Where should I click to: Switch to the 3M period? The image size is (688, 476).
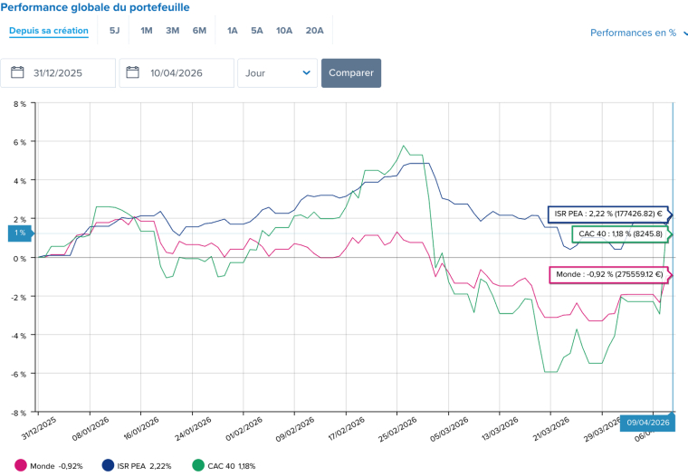coord(172,31)
